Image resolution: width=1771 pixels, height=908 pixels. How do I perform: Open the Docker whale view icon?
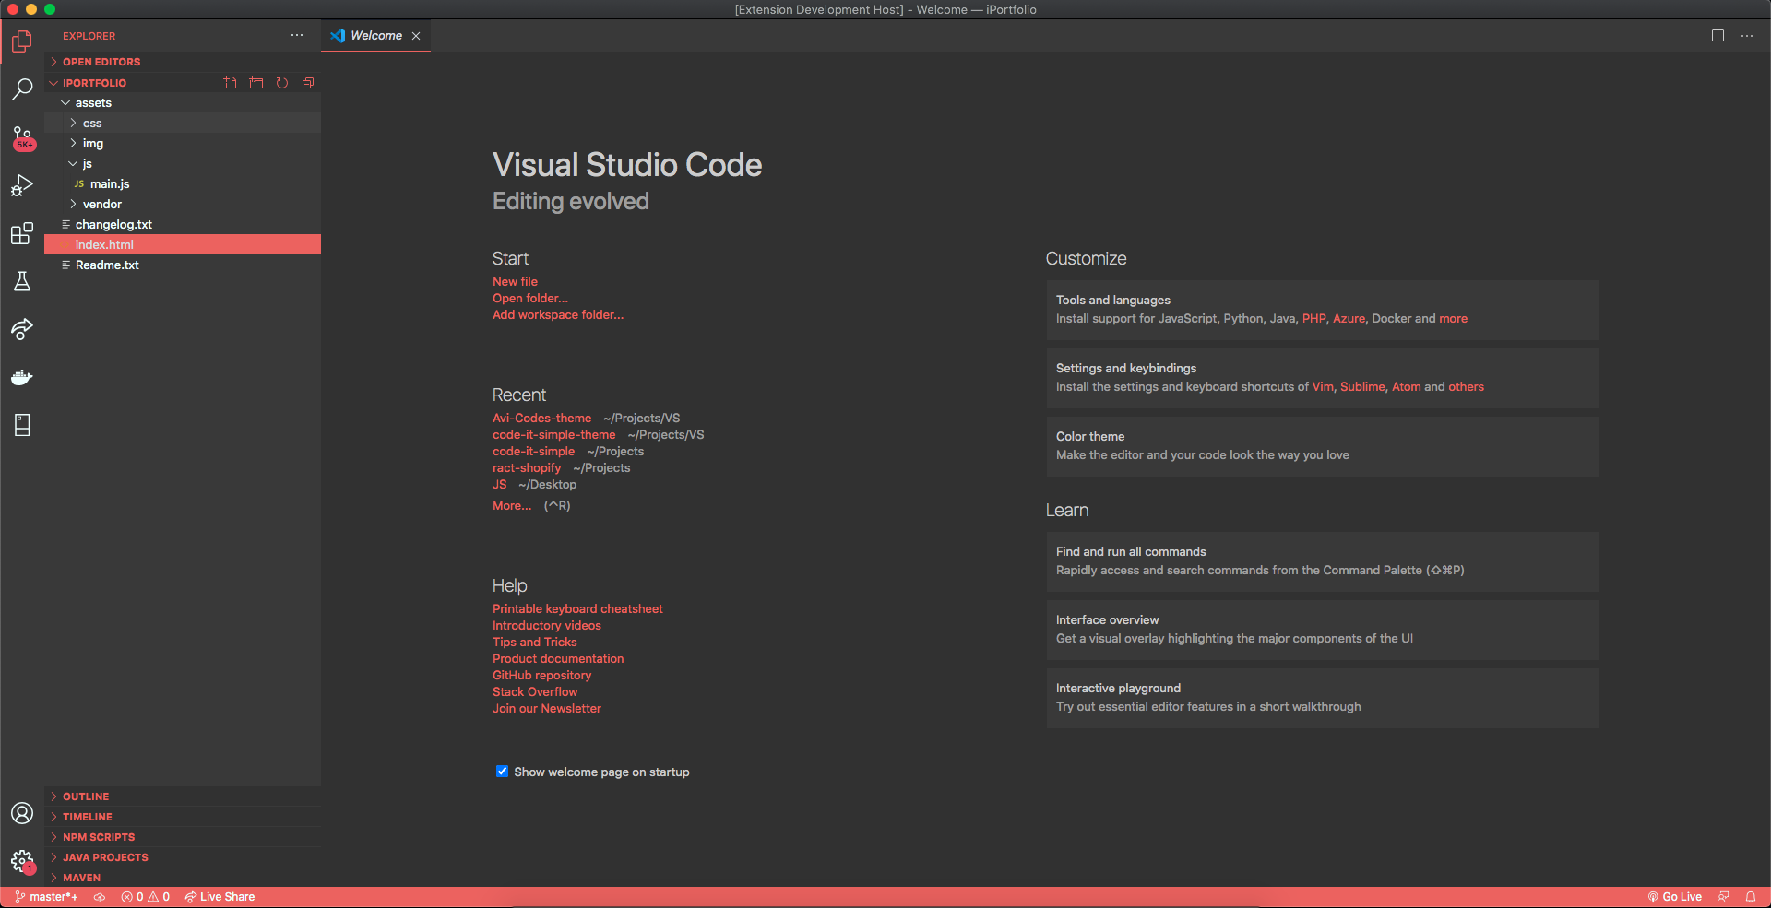coord(22,377)
